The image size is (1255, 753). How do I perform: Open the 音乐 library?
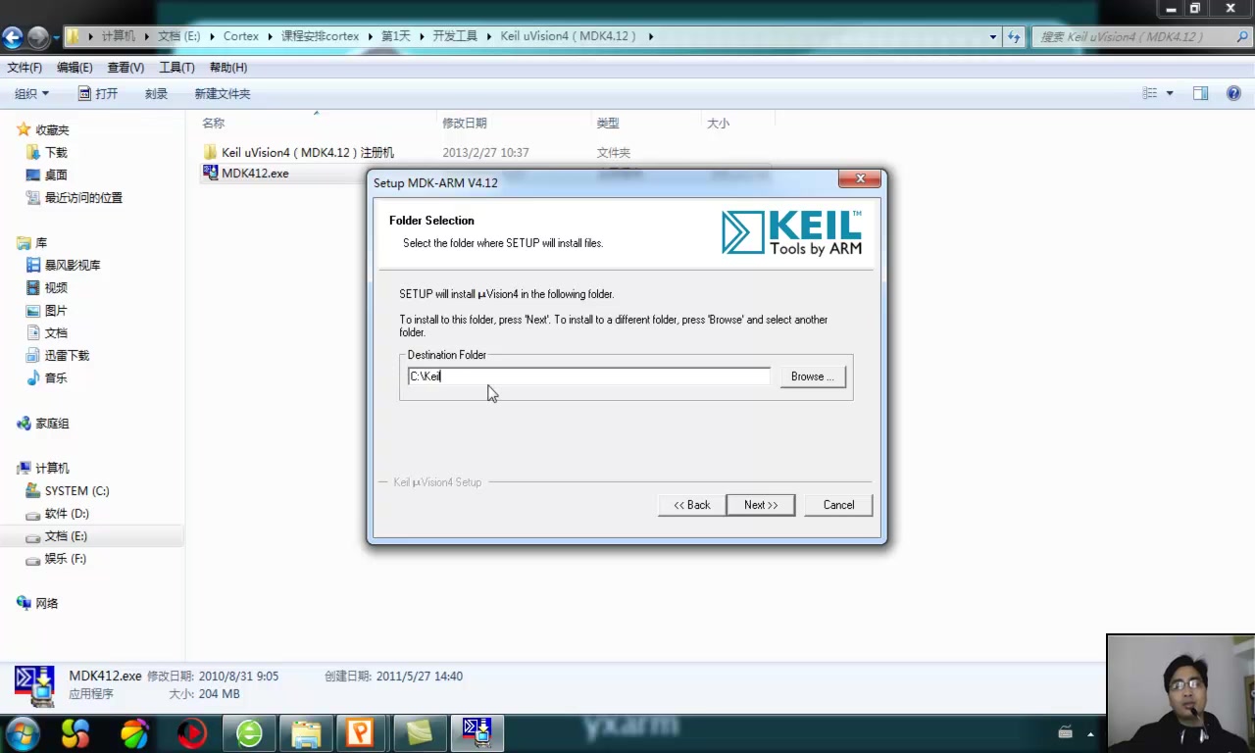tap(56, 378)
